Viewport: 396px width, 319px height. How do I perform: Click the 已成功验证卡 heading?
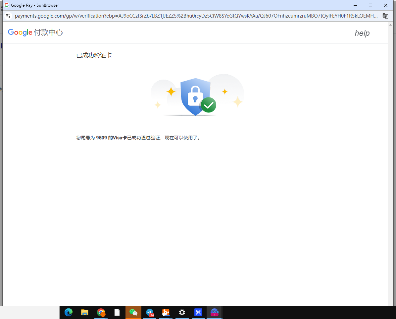(94, 55)
